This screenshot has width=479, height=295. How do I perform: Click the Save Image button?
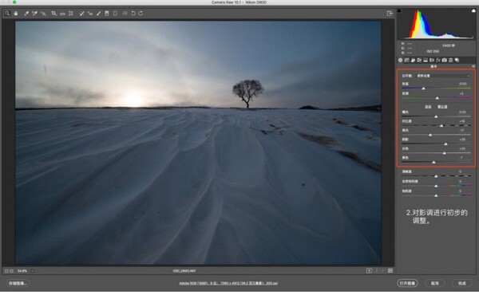(18, 283)
